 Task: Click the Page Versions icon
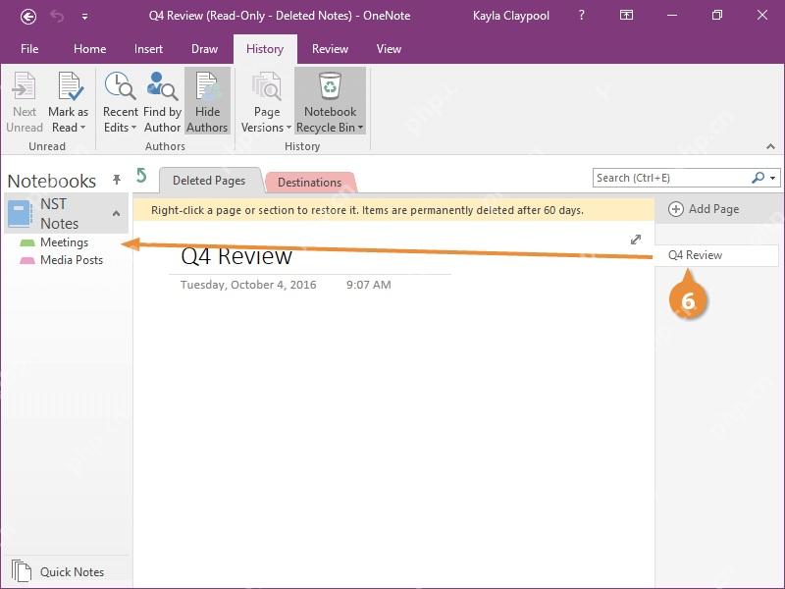(266, 85)
